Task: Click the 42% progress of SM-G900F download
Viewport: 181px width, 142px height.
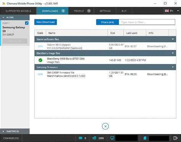Action: [40, 74]
